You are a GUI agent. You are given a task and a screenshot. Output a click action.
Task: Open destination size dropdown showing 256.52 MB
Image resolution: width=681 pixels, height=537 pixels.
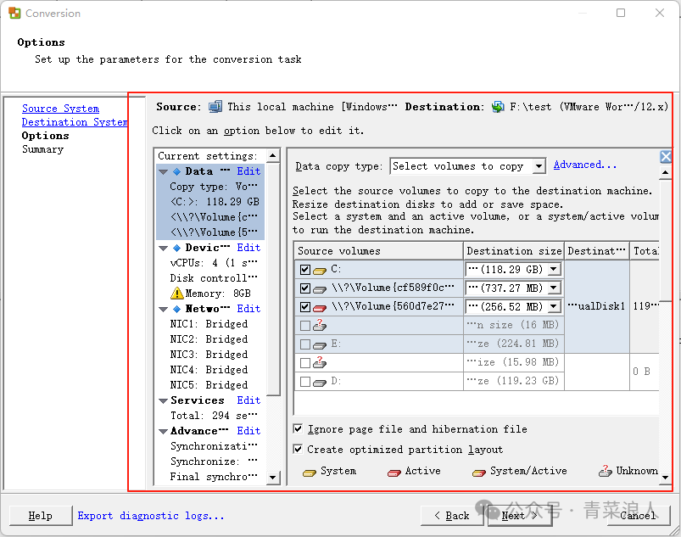[553, 307]
